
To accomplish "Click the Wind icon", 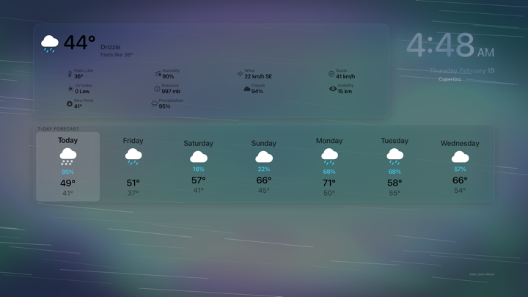I will pyautogui.click(x=240, y=74).
